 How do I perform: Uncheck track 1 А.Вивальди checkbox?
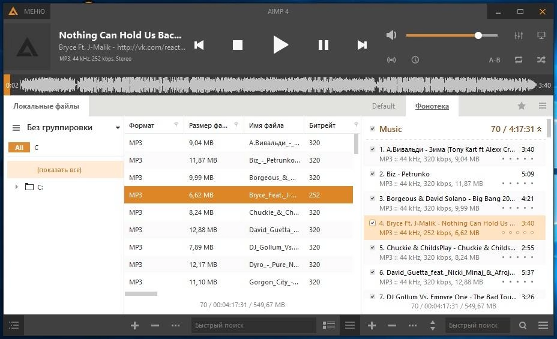click(x=372, y=149)
